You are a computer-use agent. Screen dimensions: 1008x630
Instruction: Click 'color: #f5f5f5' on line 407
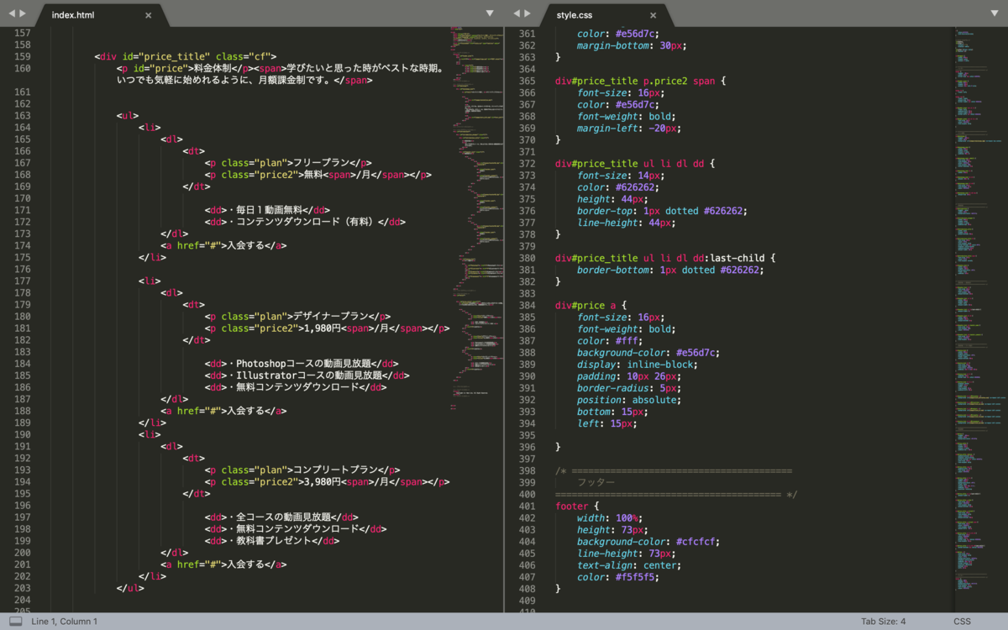pos(617,577)
